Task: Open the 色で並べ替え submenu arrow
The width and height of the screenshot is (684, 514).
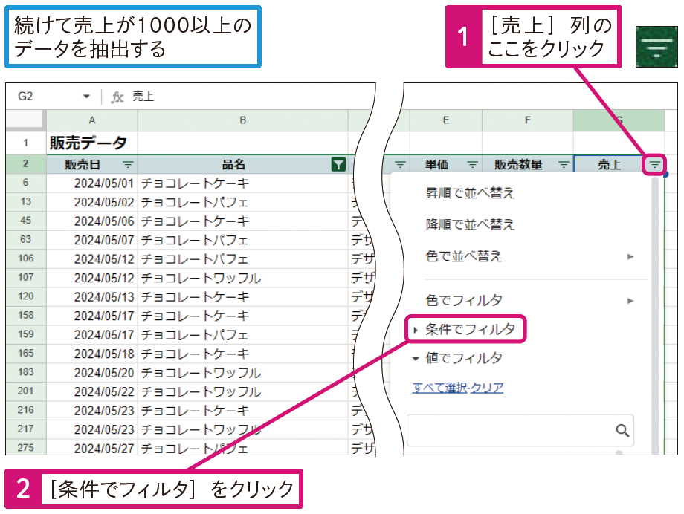Action: pyautogui.click(x=630, y=256)
